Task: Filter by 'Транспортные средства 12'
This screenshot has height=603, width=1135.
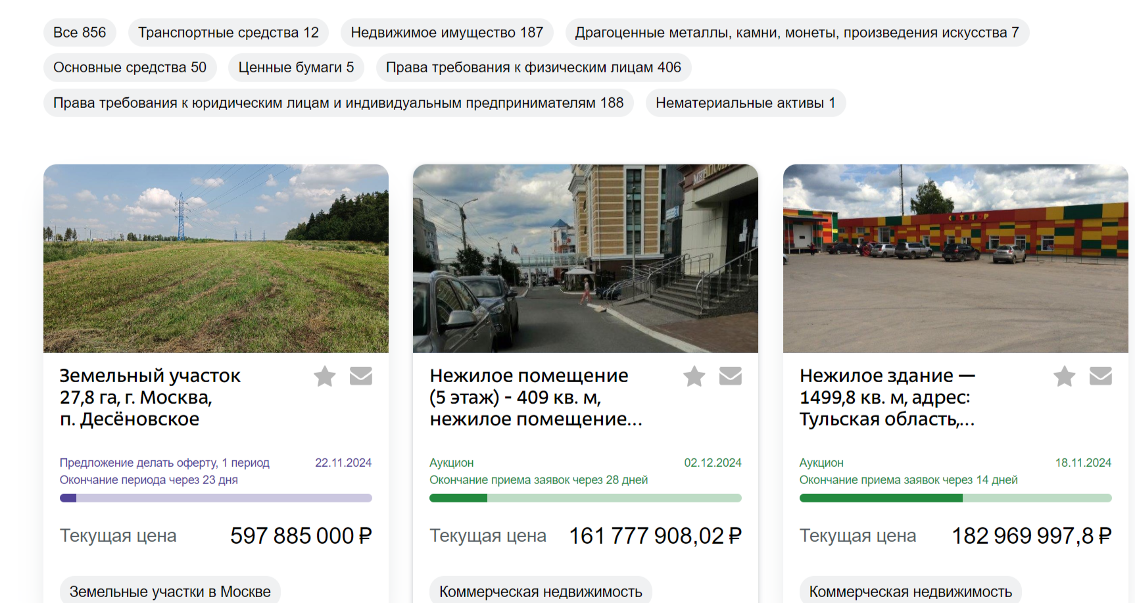Action: pyautogui.click(x=228, y=32)
